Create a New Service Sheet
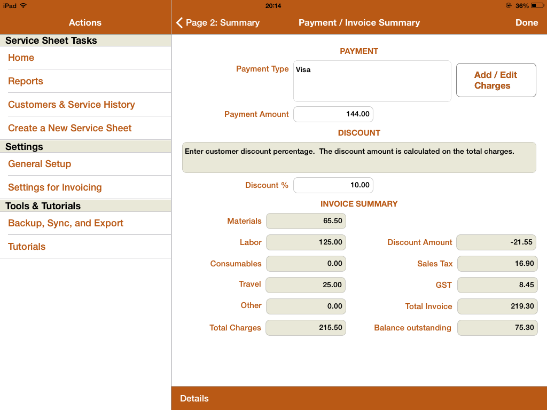Image resolution: width=547 pixels, height=410 pixels. pyautogui.click(x=70, y=128)
